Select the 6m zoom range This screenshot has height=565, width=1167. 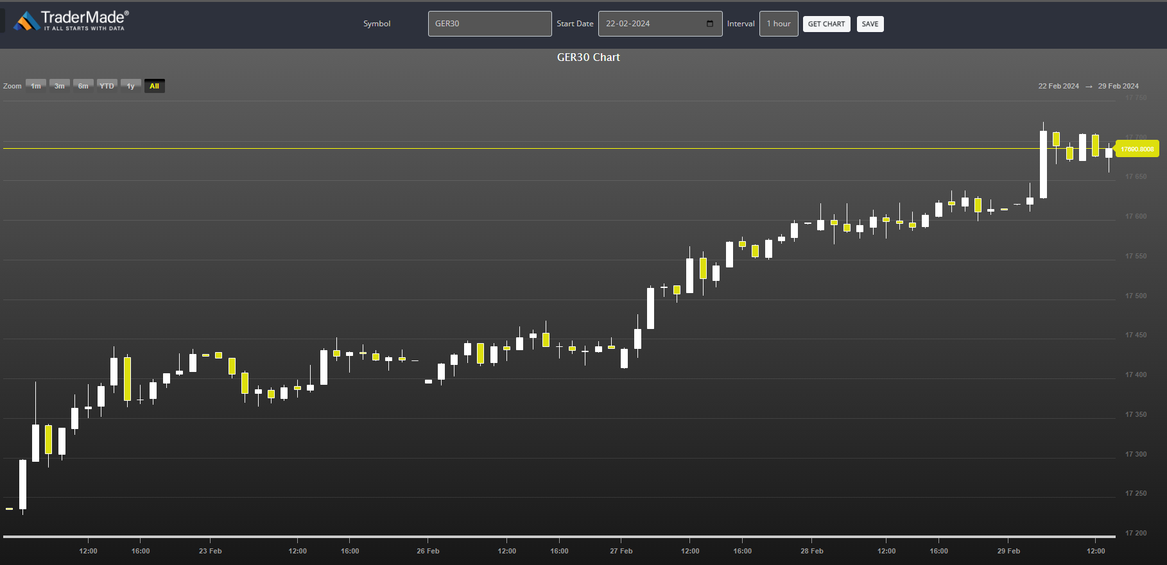[83, 86]
